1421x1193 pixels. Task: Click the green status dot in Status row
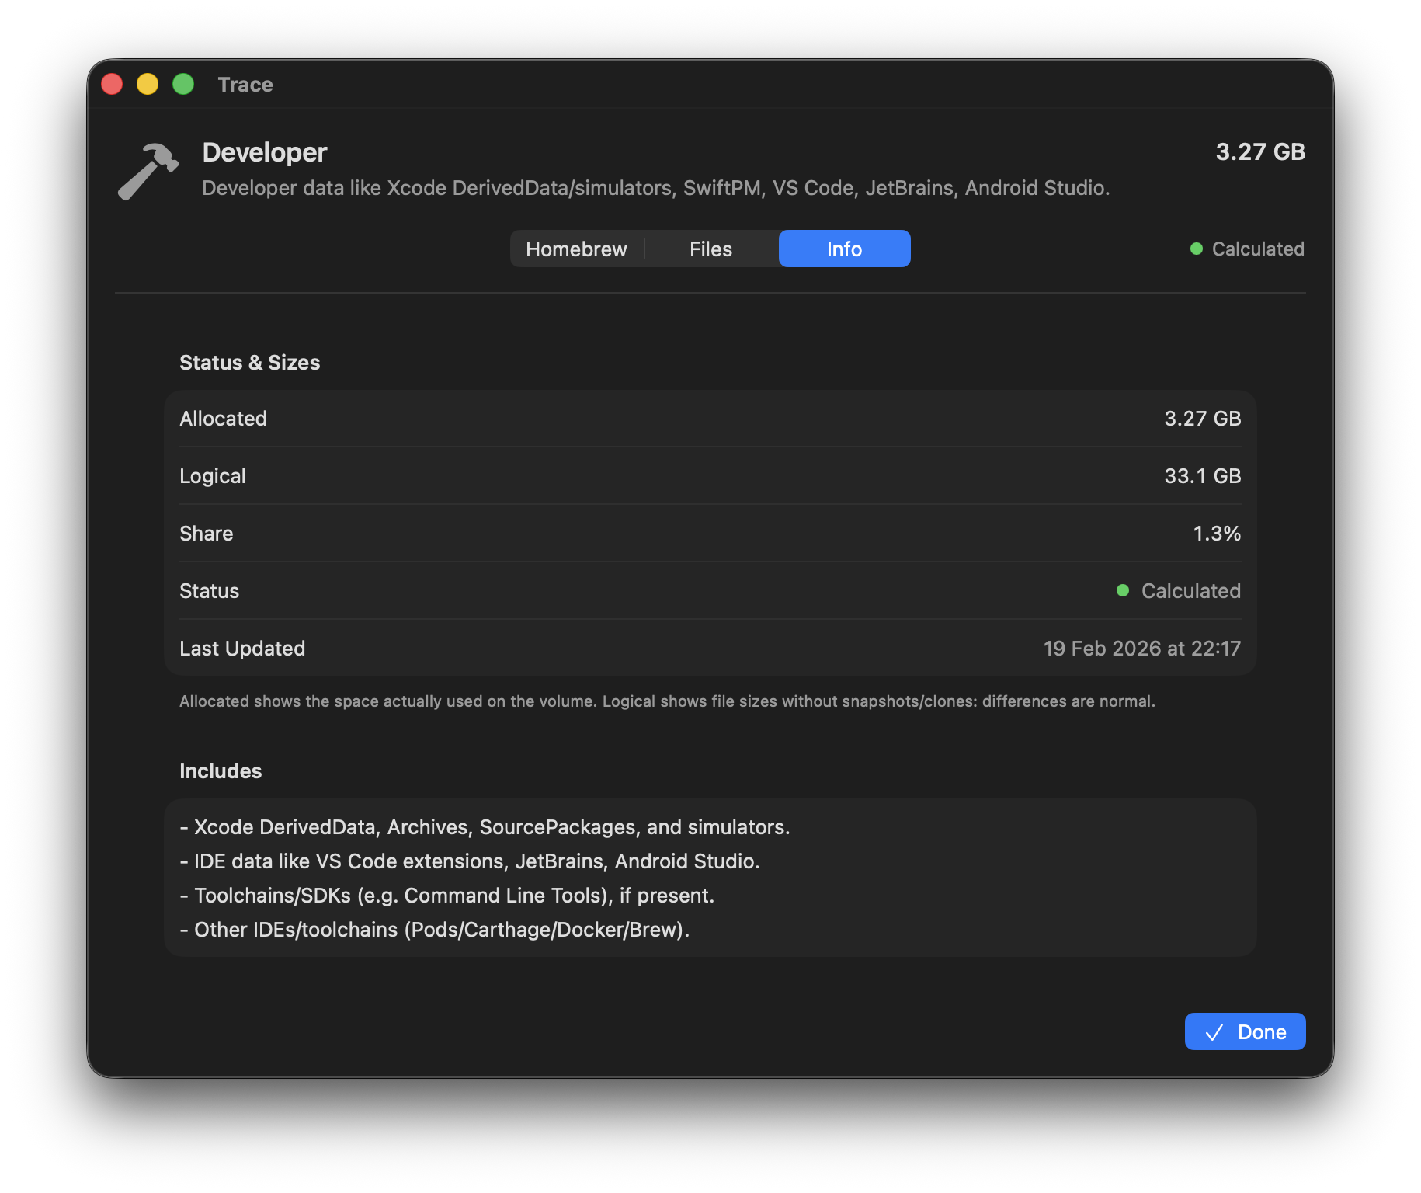(x=1123, y=590)
